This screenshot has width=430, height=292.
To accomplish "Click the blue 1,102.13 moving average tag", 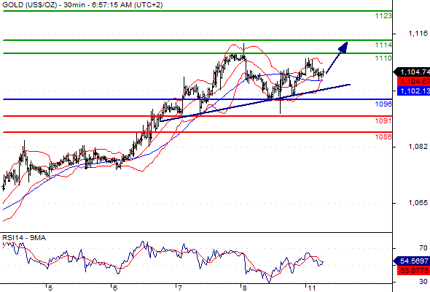I will pos(413,91).
